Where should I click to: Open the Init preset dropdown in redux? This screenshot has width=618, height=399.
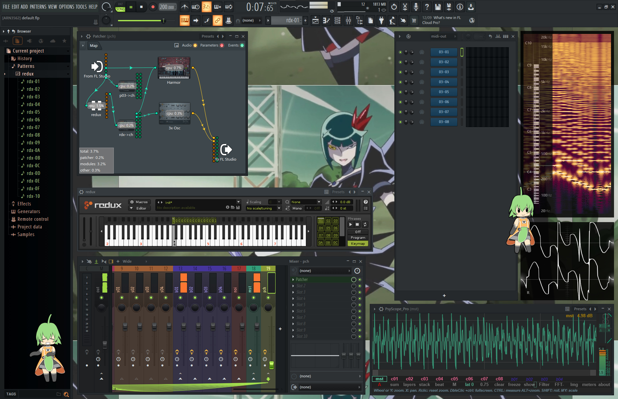[x=238, y=202]
